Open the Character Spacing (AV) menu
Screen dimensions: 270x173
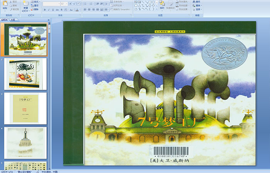[x=66, y=10]
